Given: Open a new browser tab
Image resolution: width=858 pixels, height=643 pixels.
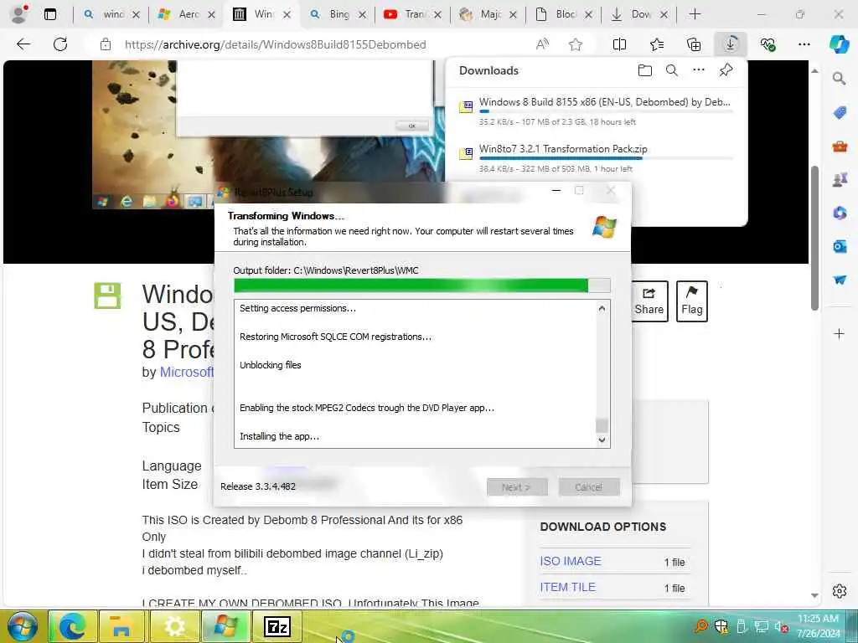Looking at the screenshot, I should 695,14.
